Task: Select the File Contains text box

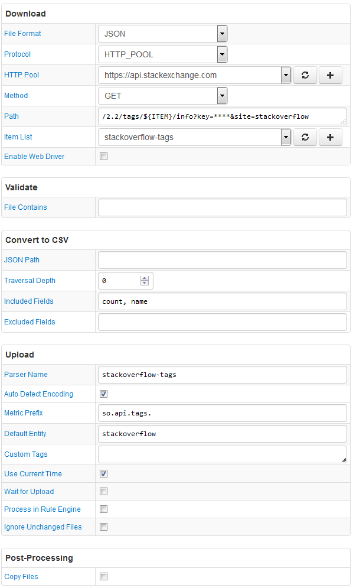Action: pos(222,207)
